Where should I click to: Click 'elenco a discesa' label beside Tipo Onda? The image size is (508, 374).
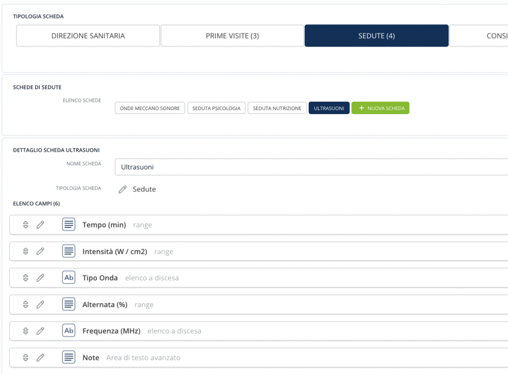(152, 278)
